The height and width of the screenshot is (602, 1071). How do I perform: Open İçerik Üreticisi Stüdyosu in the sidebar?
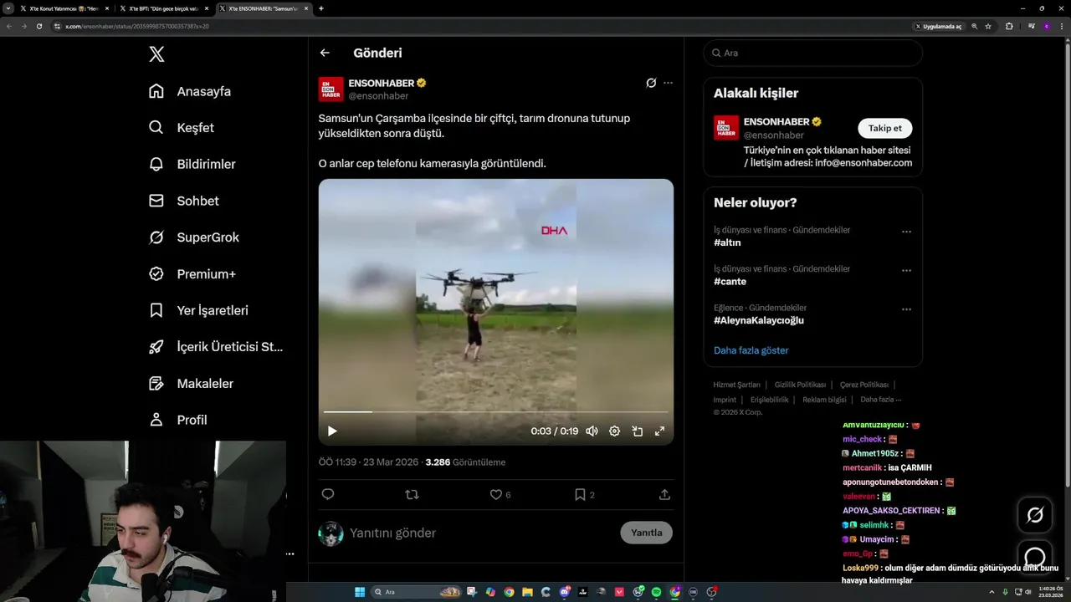[216, 347]
